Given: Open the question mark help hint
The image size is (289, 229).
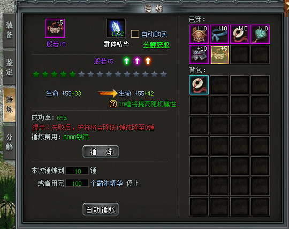Looking at the screenshot, I should (113, 104).
